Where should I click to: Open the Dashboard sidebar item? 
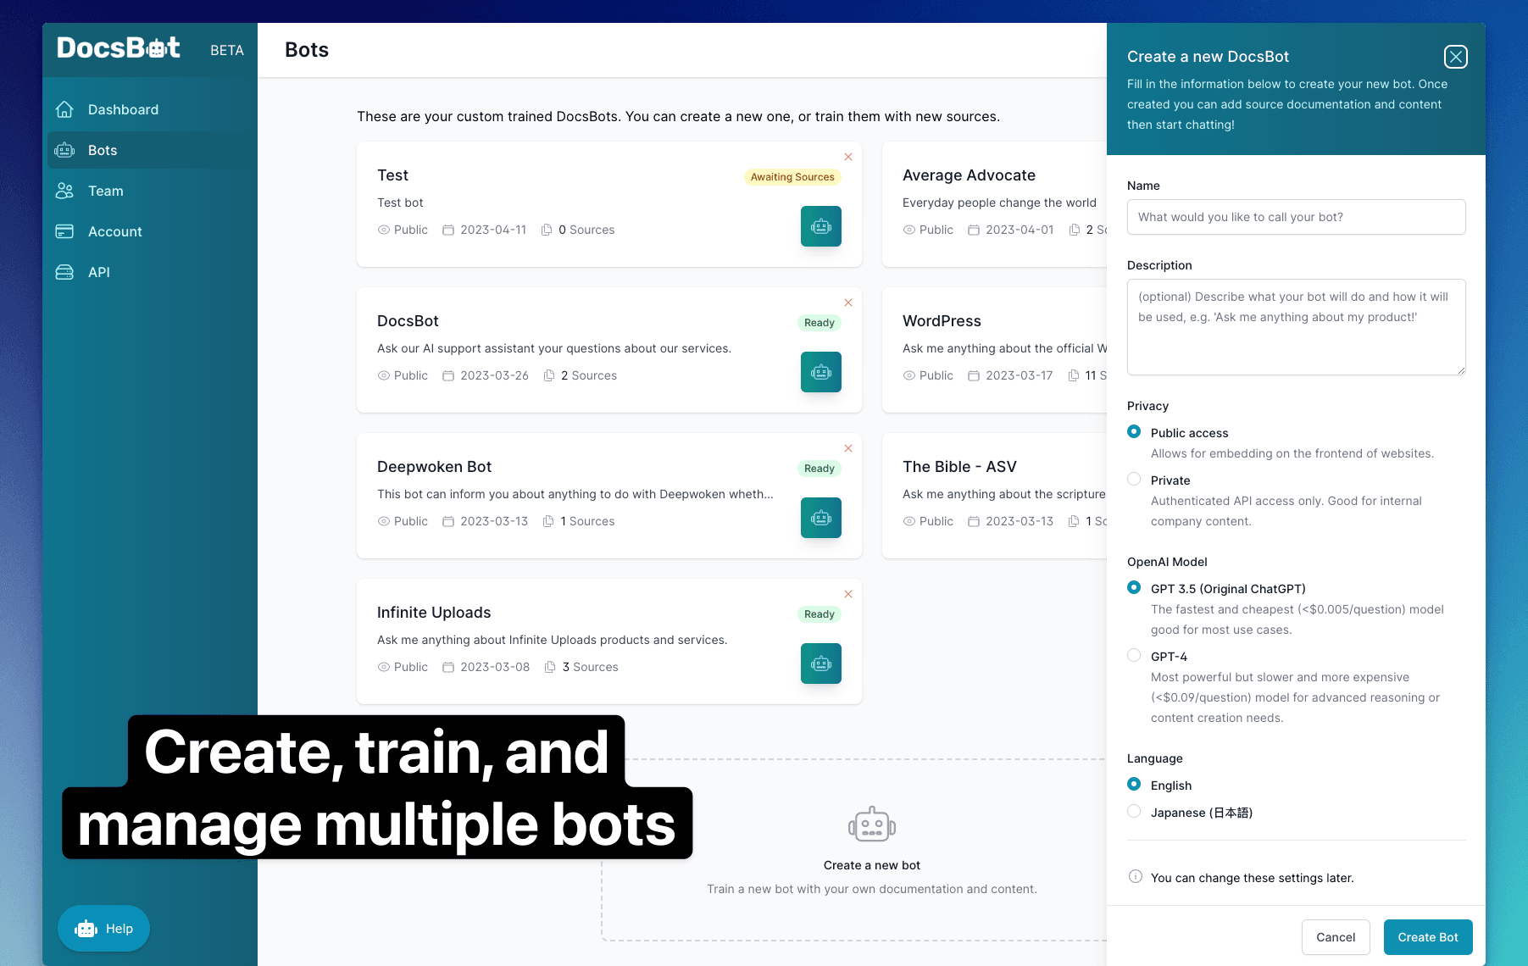[x=123, y=109]
